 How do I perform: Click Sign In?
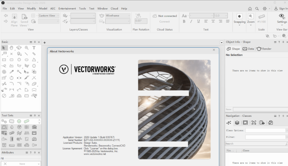coord(280,8)
